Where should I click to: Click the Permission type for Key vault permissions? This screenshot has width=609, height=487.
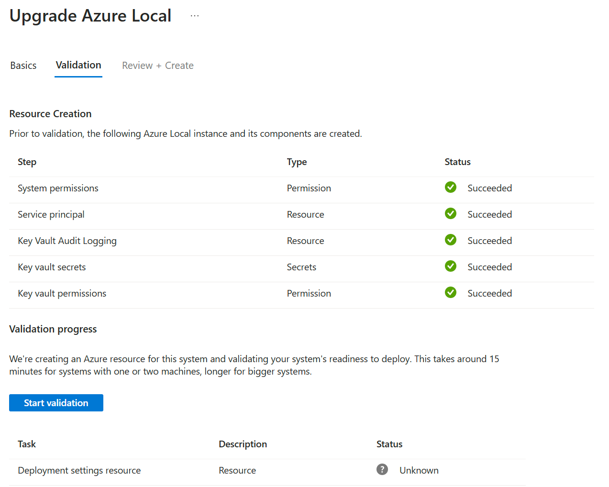pyautogui.click(x=309, y=294)
